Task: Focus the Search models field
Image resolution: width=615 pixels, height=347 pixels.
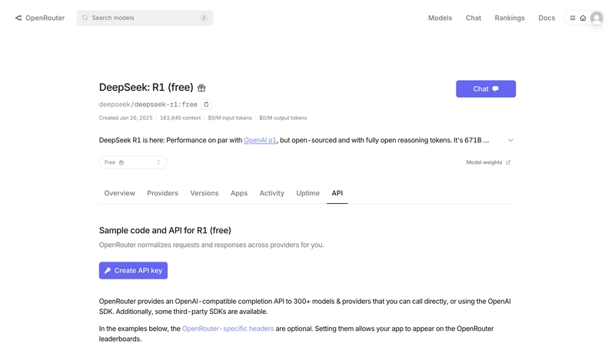Action: [x=145, y=18]
